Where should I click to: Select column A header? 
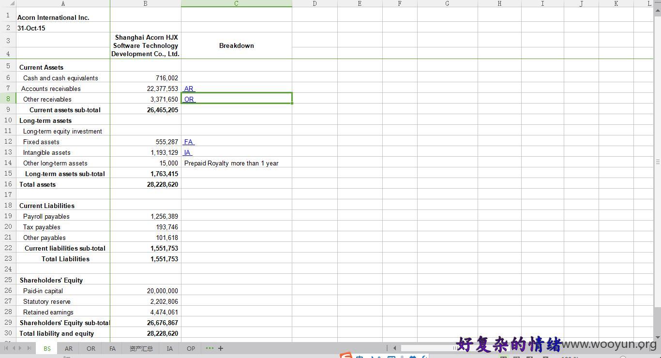click(63, 3)
